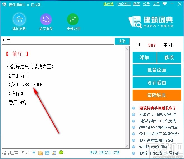Close the 建筑词典 window
The height and width of the screenshot is (159, 184).
(180, 4)
